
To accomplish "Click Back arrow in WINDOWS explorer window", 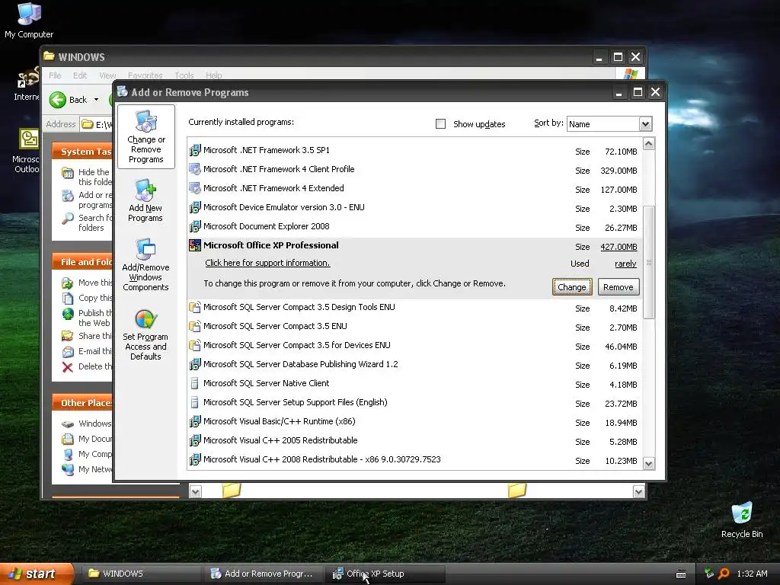I will [58, 100].
